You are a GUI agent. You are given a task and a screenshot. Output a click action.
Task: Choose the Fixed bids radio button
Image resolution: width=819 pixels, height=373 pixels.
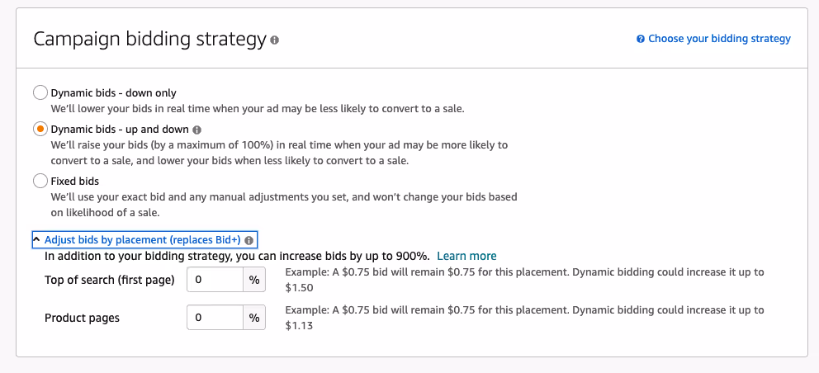coord(40,181)
